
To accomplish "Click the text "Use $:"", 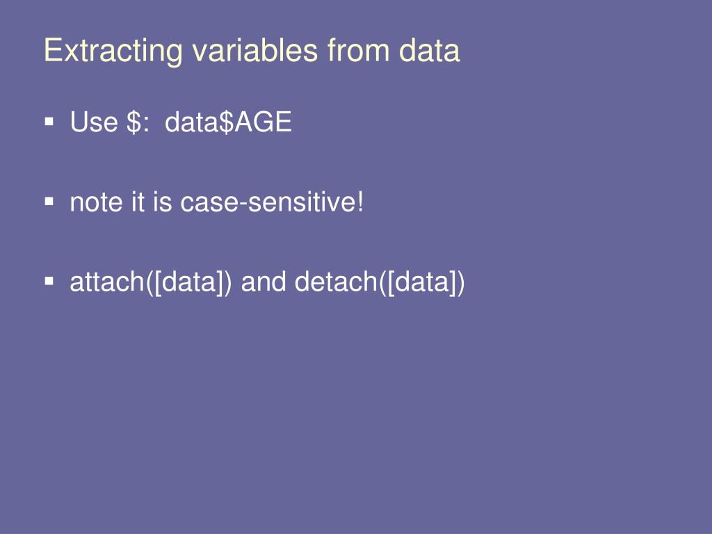I will [x=109, y=122].
